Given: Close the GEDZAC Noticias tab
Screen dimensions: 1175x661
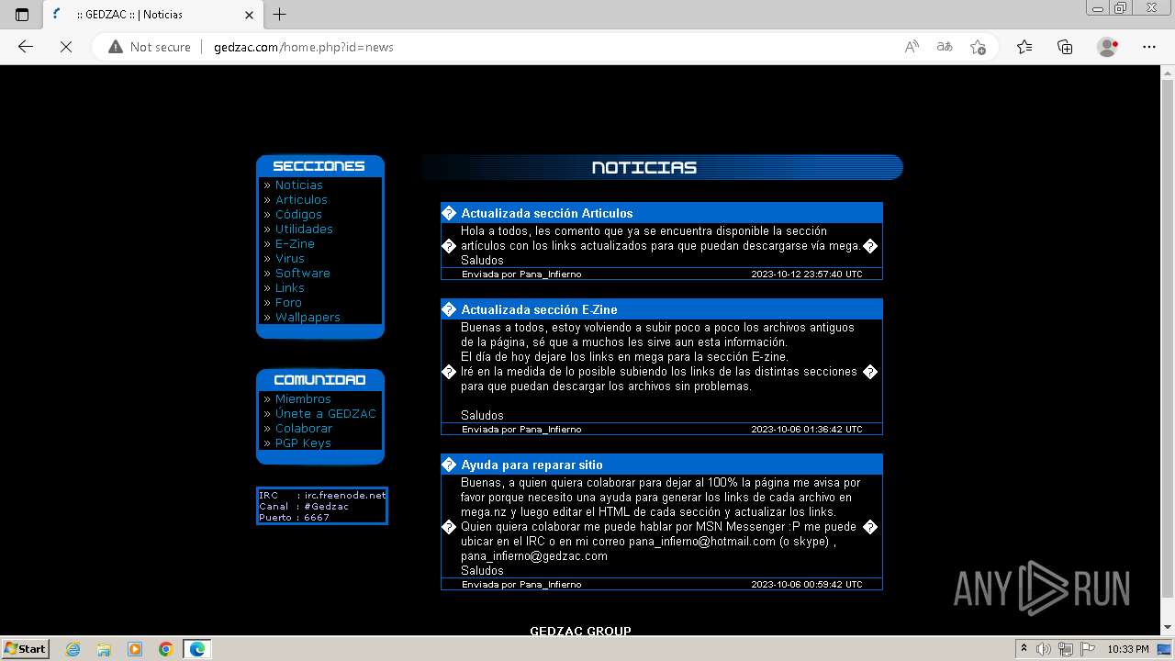Looking at the screenshot, I should [x=250, y=15].
